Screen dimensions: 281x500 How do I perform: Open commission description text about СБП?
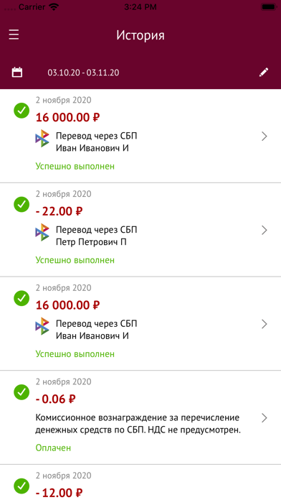click(x=138, y=424)
